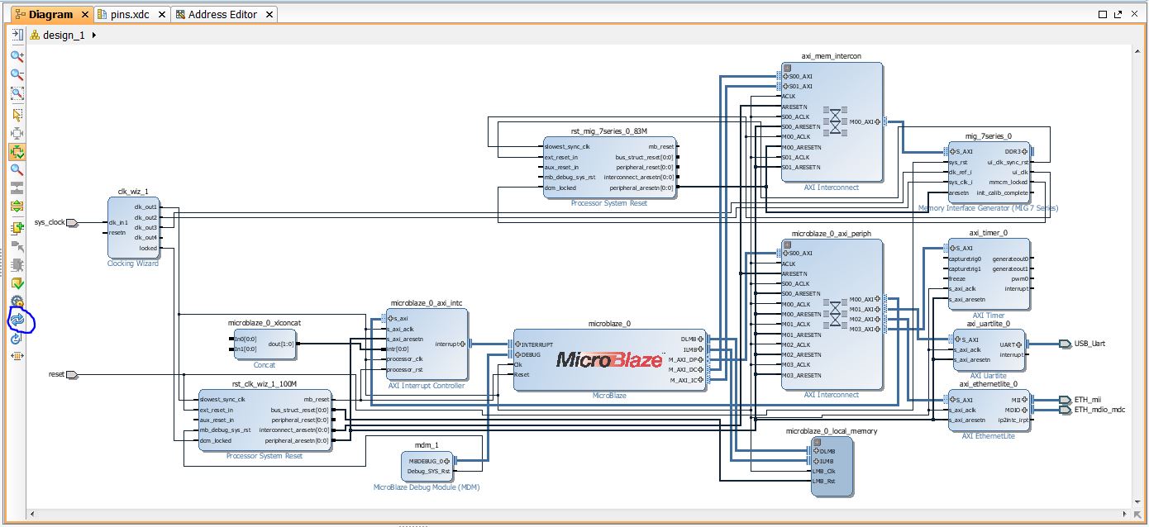Close the Address Editor tab
This screenshot has width=1149, height=527.
coord(268,15)
